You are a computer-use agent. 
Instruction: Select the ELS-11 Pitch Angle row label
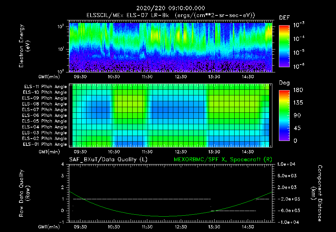point(45,87)
